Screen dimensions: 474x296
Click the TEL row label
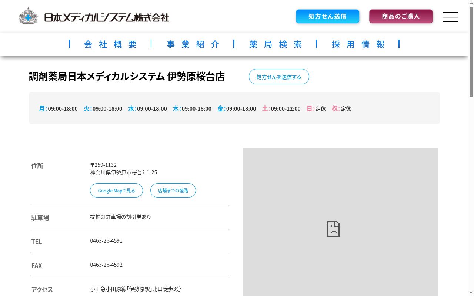(x=37, y=242)
